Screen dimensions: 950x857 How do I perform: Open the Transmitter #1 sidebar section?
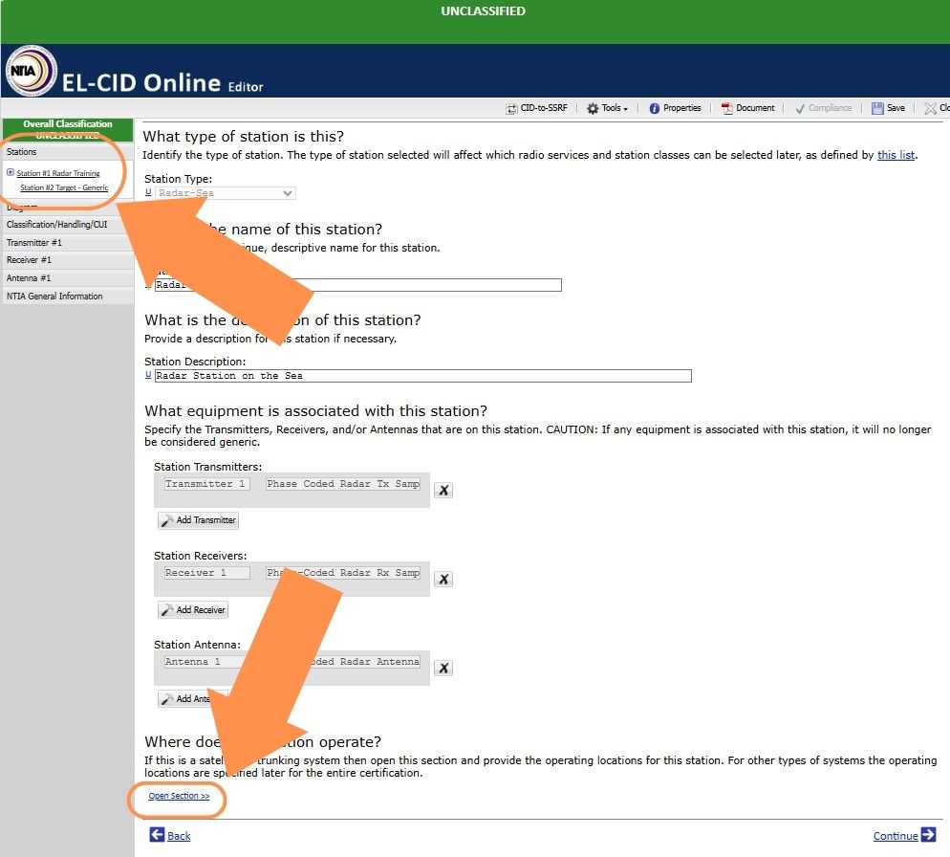pyautogui.click(x=34, y=243)
